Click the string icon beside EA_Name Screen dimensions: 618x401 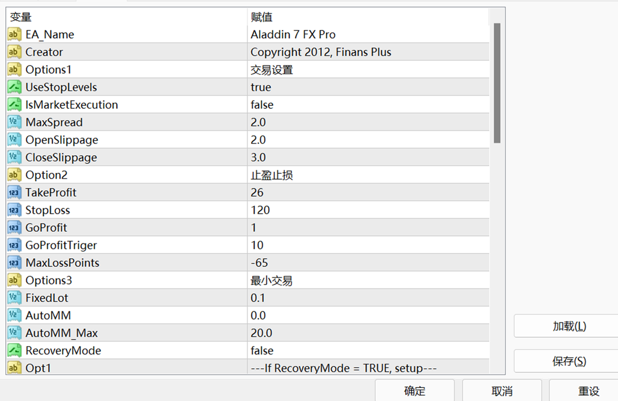pos(15,35)
